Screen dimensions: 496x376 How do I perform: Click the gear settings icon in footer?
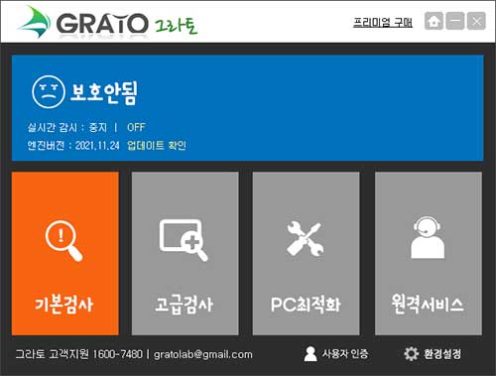412,354
